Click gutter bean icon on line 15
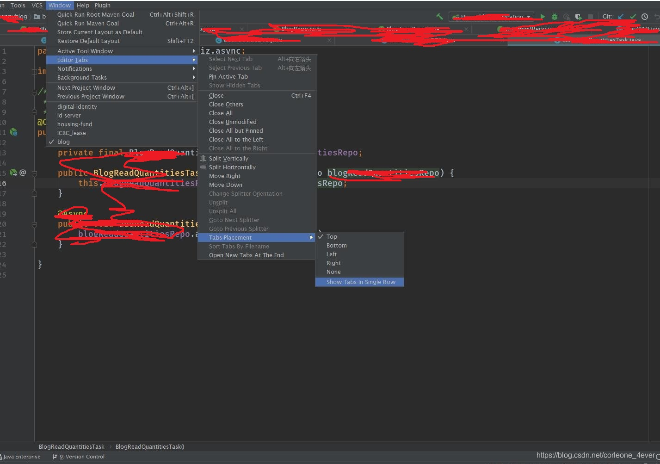Image resolution: width=660 pixels, height=464 pixels. 13,173
